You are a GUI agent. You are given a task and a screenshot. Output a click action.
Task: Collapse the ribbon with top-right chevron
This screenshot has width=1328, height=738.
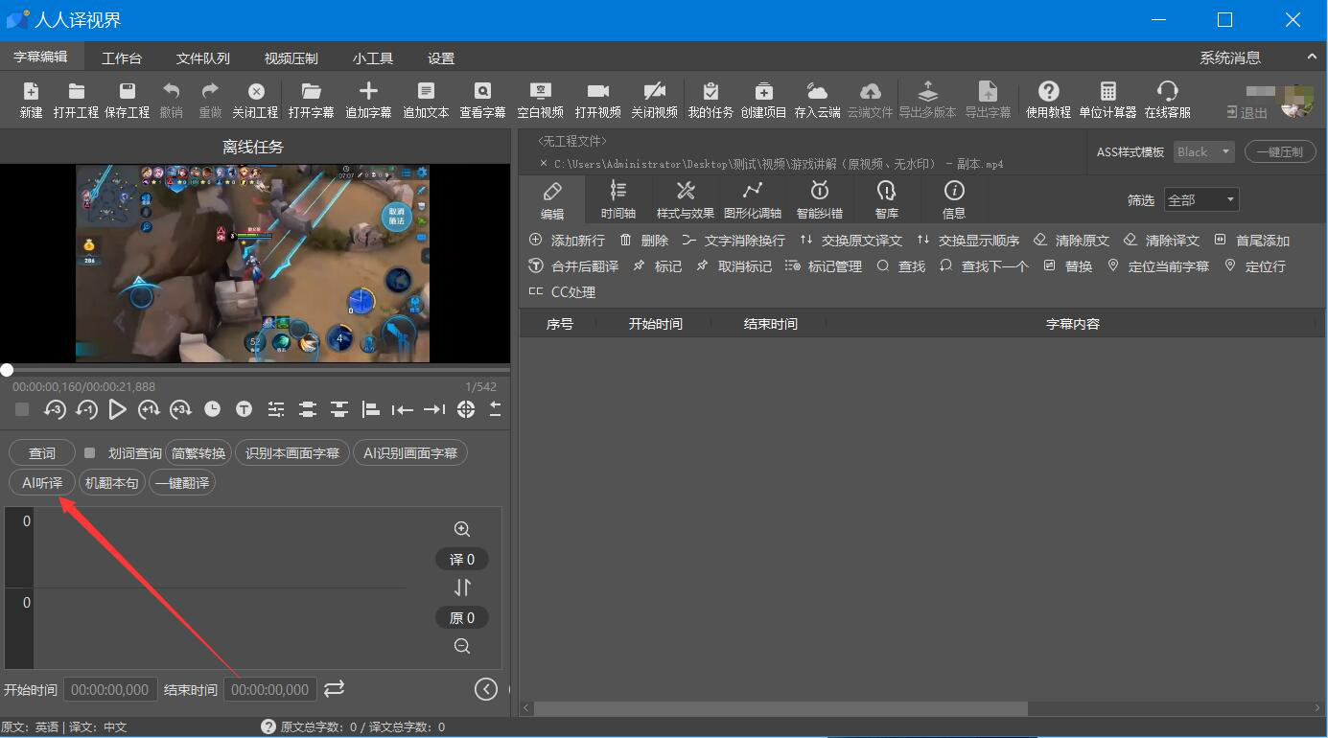pos(1312,58)
